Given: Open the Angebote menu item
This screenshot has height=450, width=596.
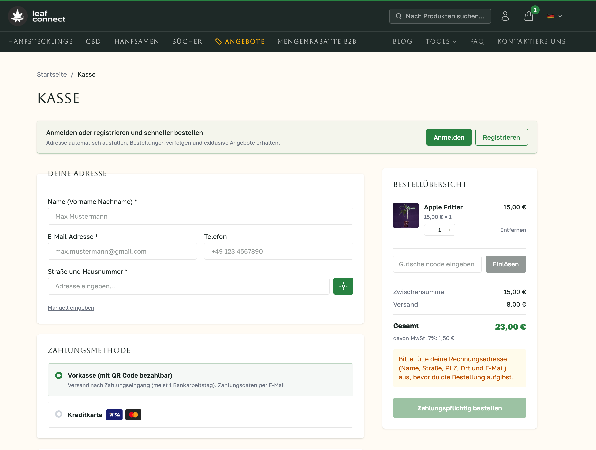Looking at the screenshot, I should [x=240, y=42].
